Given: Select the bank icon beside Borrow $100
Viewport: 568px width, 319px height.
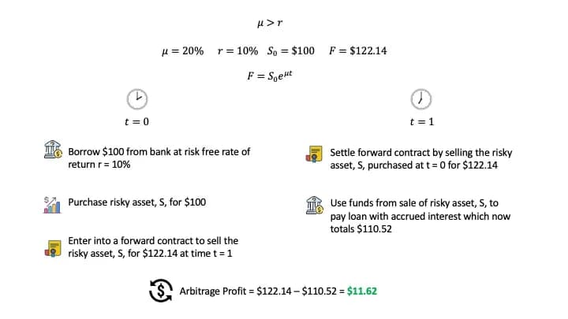Looking at the screenshot, I should 53,150.
